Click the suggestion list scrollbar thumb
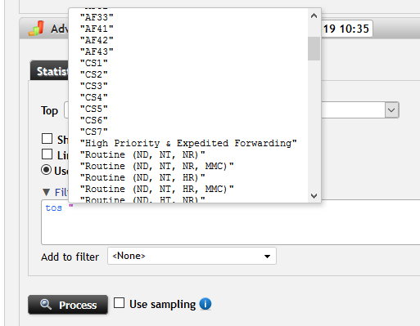The image size is (420, 326). coord(314,48)
